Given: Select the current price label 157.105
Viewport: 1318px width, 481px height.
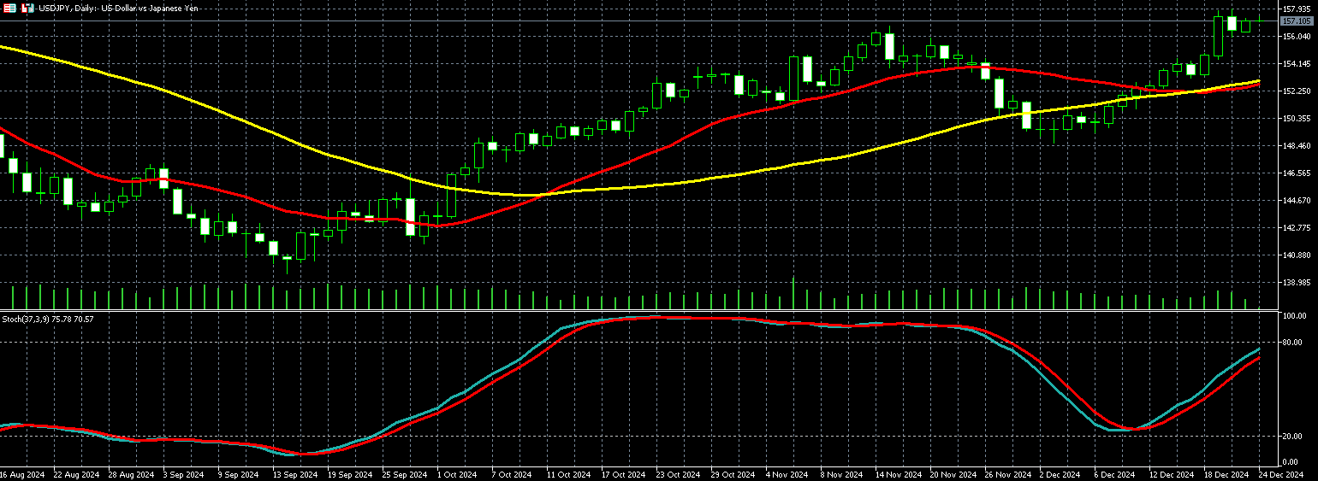Looking at the screenshot, I should coord(1297,21).
